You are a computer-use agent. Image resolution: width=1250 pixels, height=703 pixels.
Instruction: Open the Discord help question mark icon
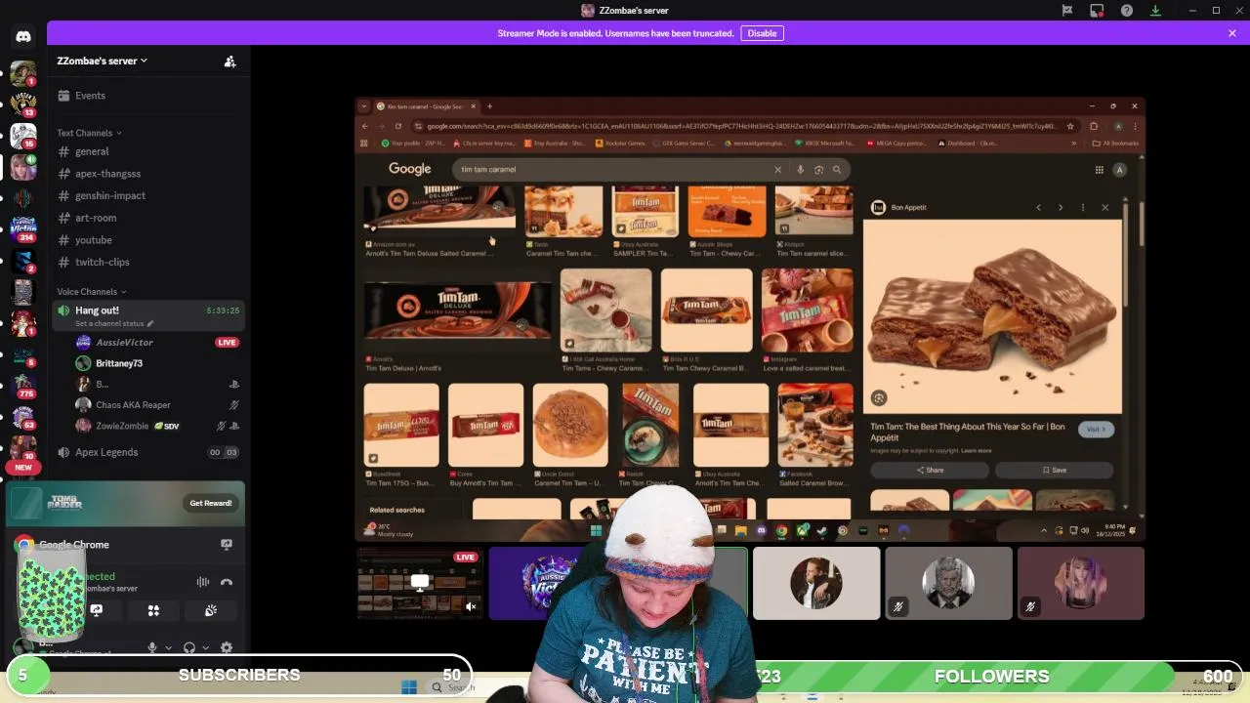click(1127, 11)
